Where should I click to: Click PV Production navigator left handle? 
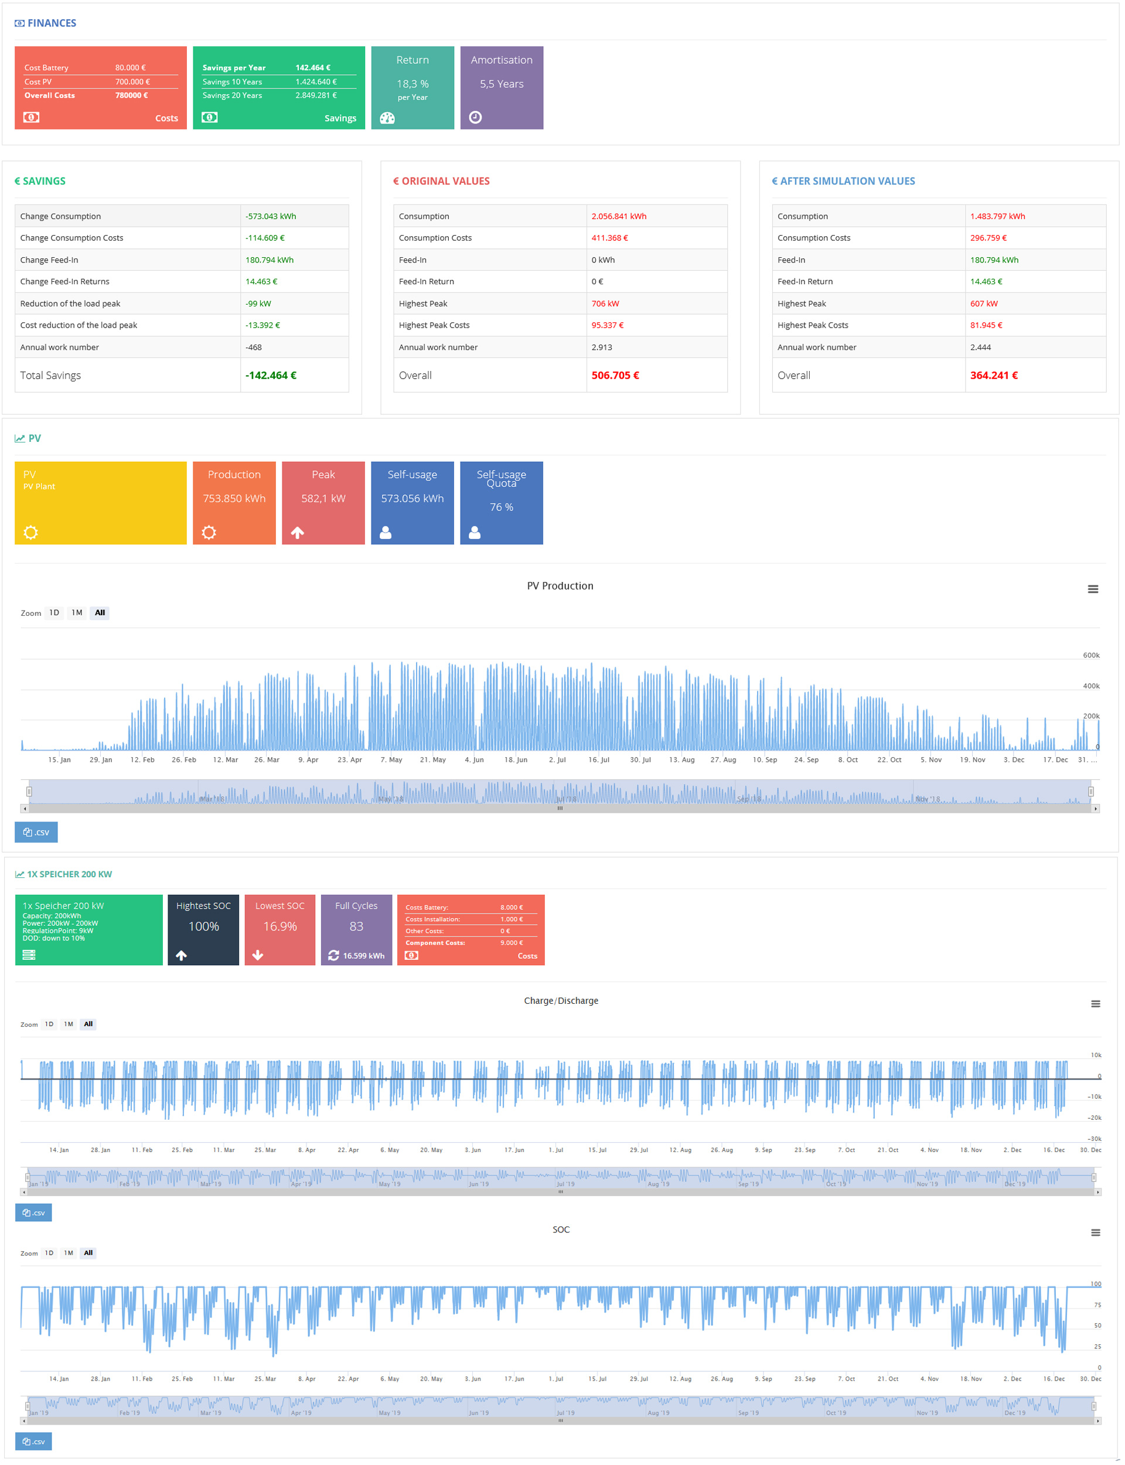tap(29, 792)
